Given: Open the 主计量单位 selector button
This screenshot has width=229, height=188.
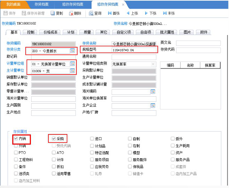Looking at the screenshot, I should pyautogui.click(x=72, y=71).
